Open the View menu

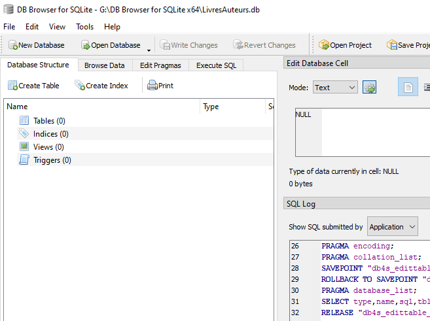[x=57, y=27]
